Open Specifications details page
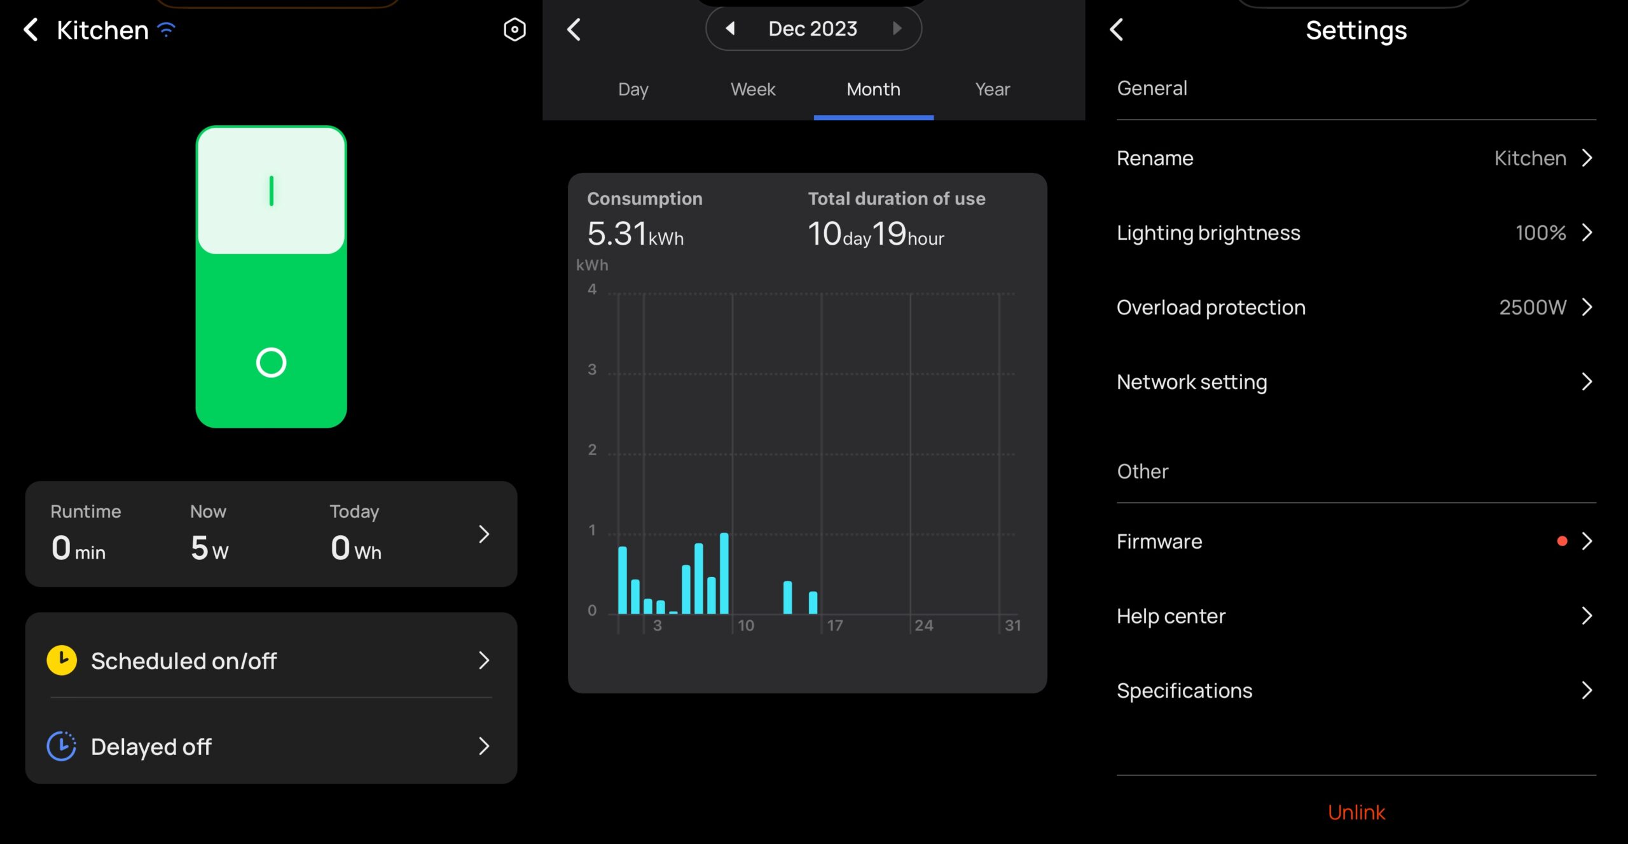1628x844 pixels. point(1356,690)
